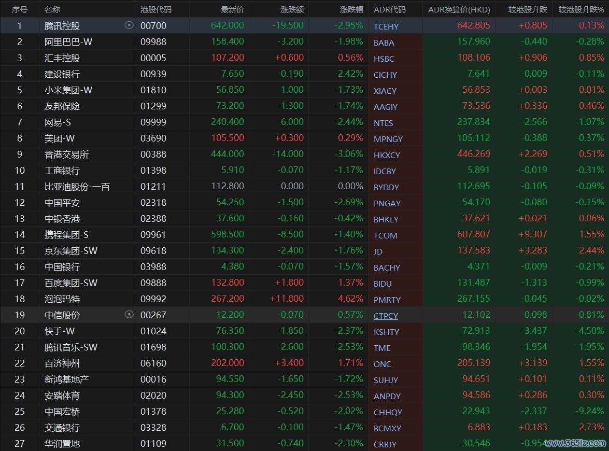The image size is (609, 451).
Task: Sort by the ADR代码 column header
Action: [390, 9]
